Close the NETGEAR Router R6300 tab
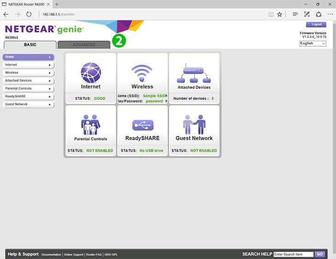The image size is (336, 259). 48,4
